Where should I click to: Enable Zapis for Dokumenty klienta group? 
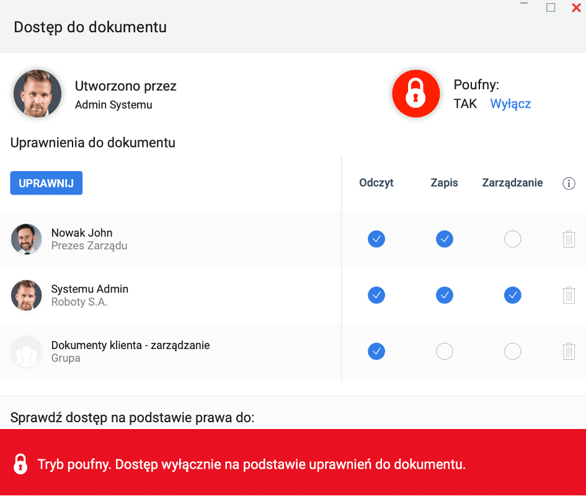pos(445,352)
